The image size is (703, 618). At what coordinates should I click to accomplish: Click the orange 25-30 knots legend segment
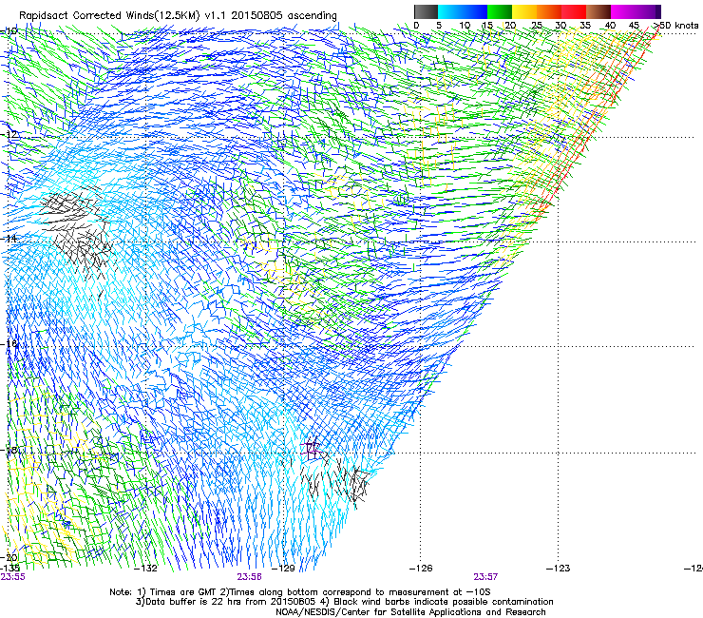click(x=549, y=11)
